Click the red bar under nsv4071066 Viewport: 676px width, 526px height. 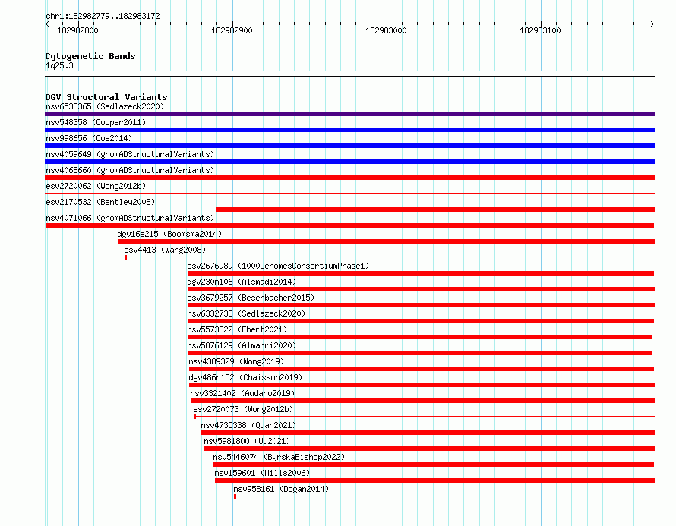click(x=349, y=225)
